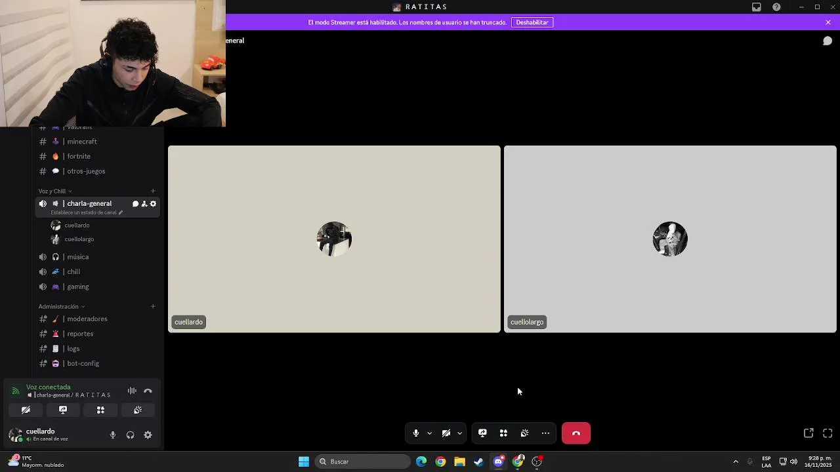Hang up with red disconnect button
This screenshot has width=840, height=472.
[576, 433]
